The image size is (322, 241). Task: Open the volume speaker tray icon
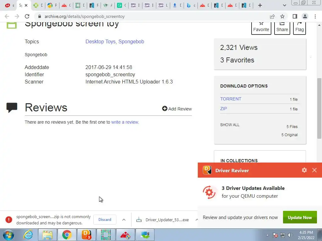click(290, 235)
